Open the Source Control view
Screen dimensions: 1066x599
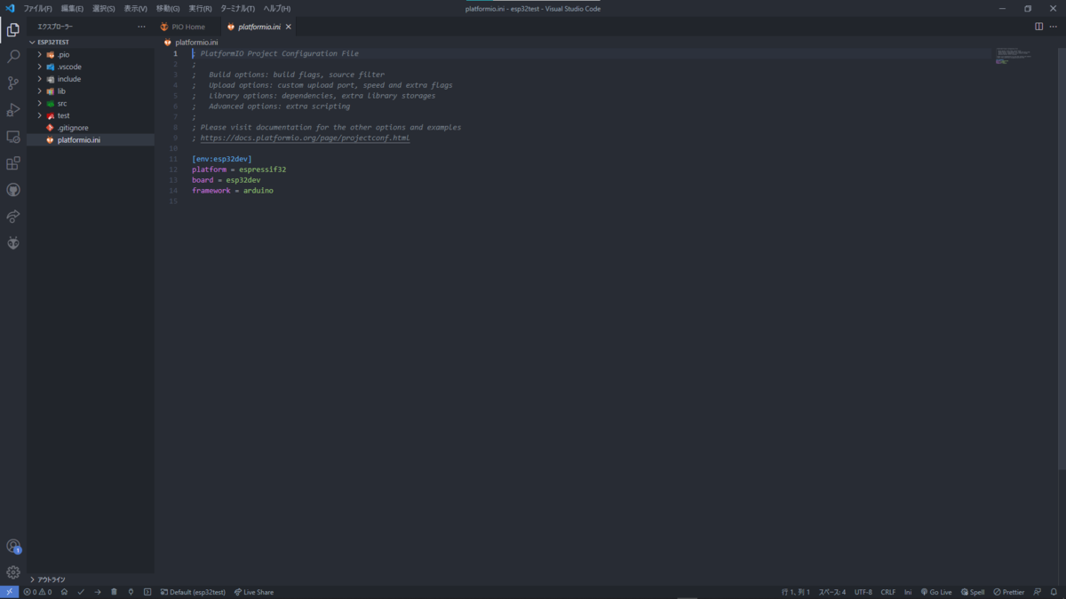pos(13,83)
